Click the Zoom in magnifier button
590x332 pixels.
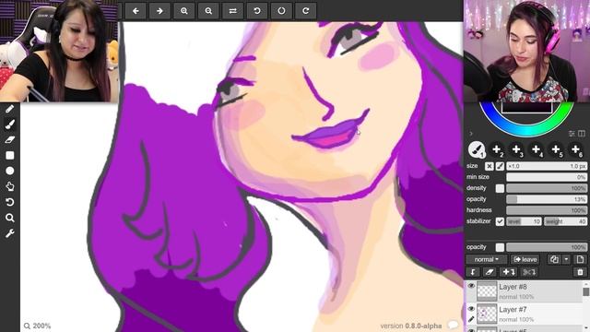click(184, 11)
